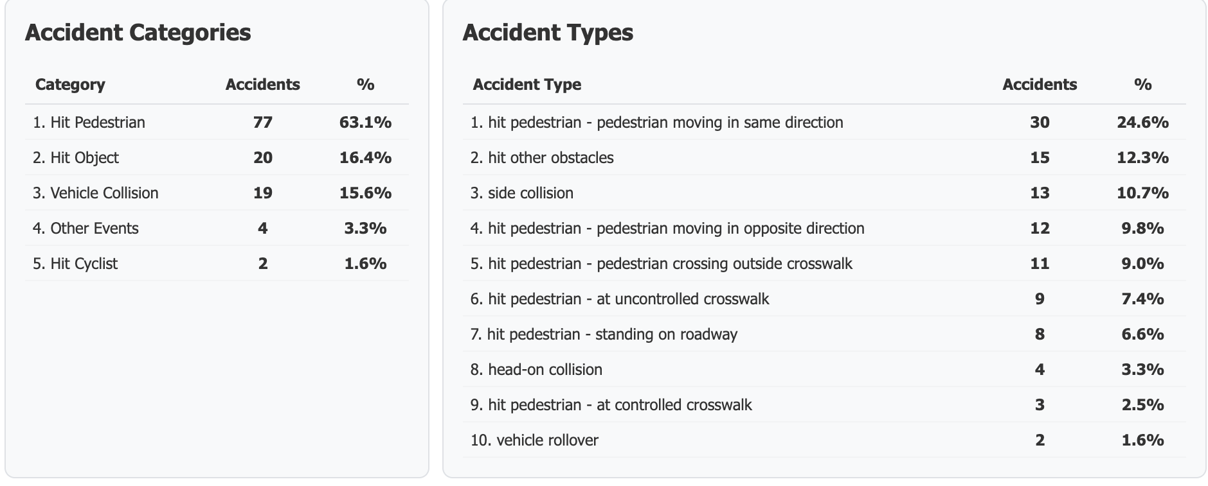Sort categories by Accidents column header

tap(262, 84)
